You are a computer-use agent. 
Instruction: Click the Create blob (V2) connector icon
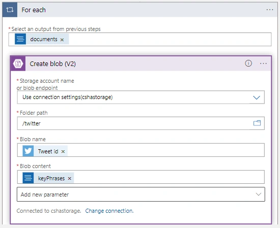click(x=18, y=63)
